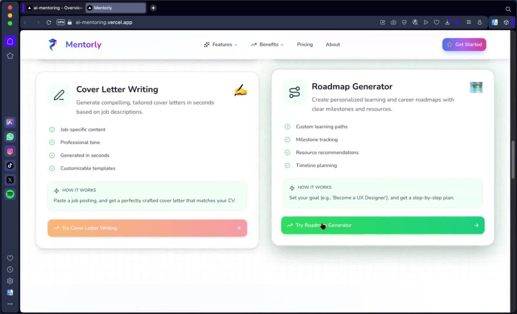517x314 pixels.
Task: Click the heart bookmark icon in toolbar
Action: tap(436, 22)
